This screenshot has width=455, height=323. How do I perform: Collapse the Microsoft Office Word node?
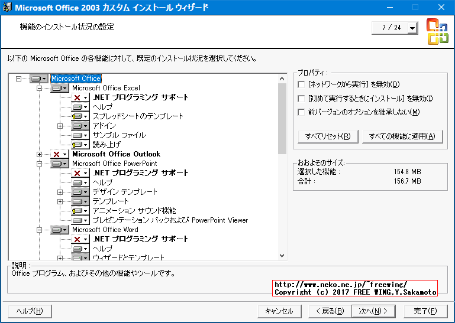pyautogui.click(x=39, y=230)
